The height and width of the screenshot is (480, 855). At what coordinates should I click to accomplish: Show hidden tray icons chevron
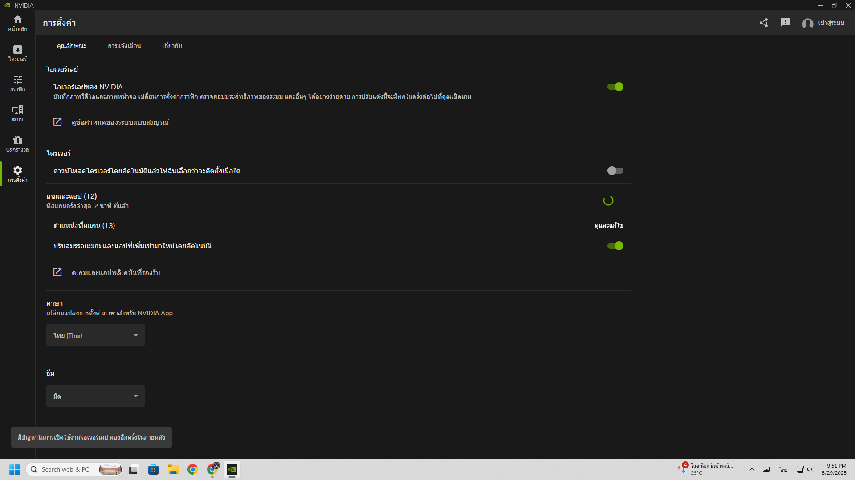752,469
